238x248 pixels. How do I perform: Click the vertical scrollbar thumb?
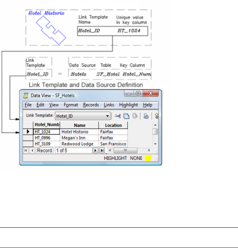tap(155, 132)
